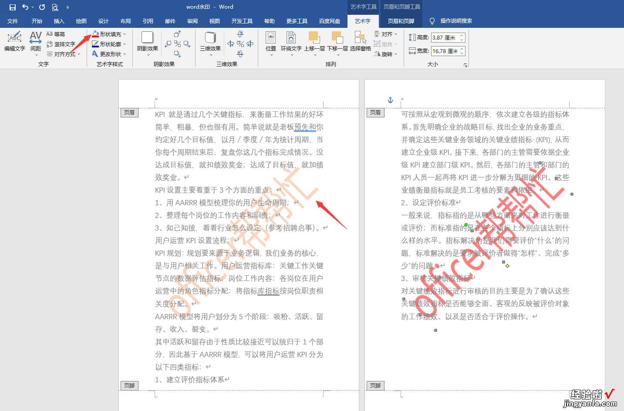The image size is (624, 411).
Task: Click the green rotation handle of the watermark
Action: (466, 225)
